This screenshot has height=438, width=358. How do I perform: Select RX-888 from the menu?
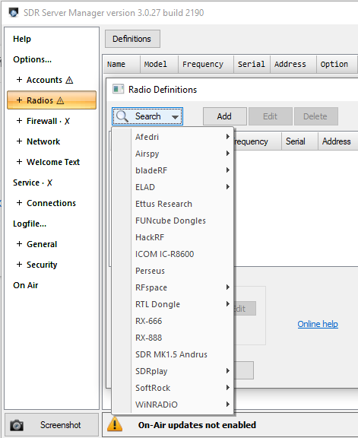[173, 338]
